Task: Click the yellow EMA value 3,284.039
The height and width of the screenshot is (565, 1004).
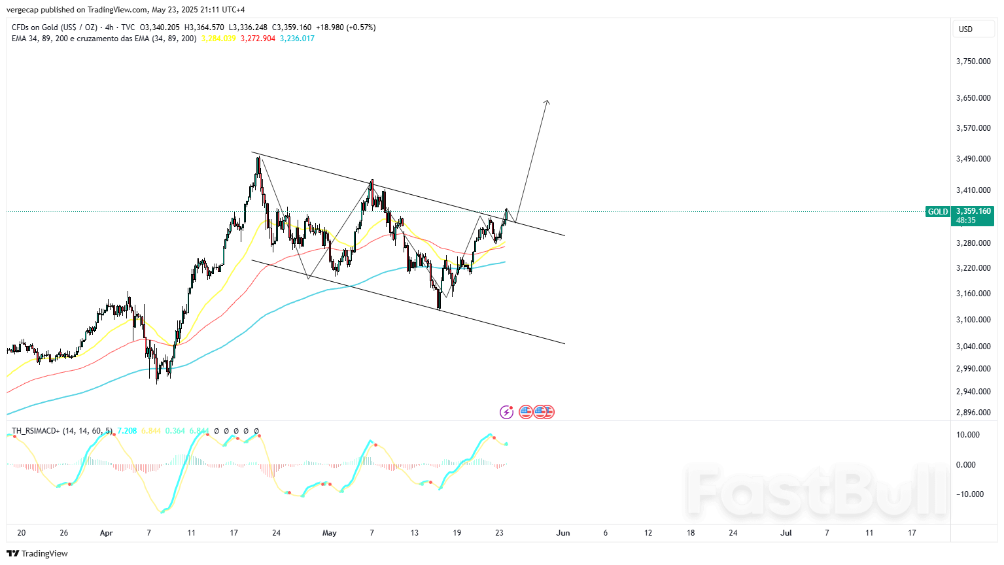Action: point(218,39)
